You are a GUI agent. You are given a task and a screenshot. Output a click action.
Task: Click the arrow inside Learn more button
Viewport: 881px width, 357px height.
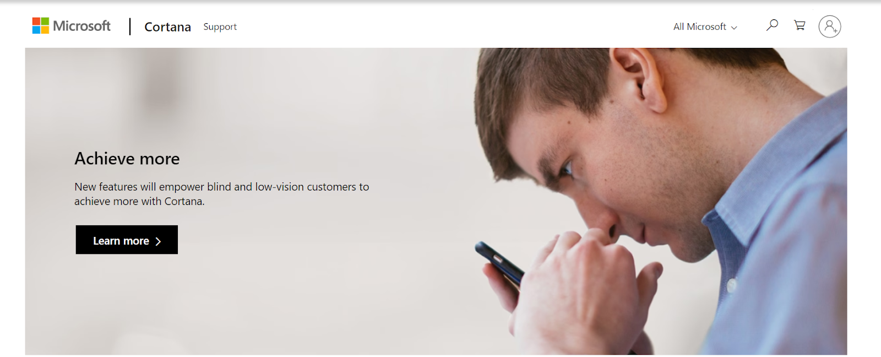click(x=158, y=241)
